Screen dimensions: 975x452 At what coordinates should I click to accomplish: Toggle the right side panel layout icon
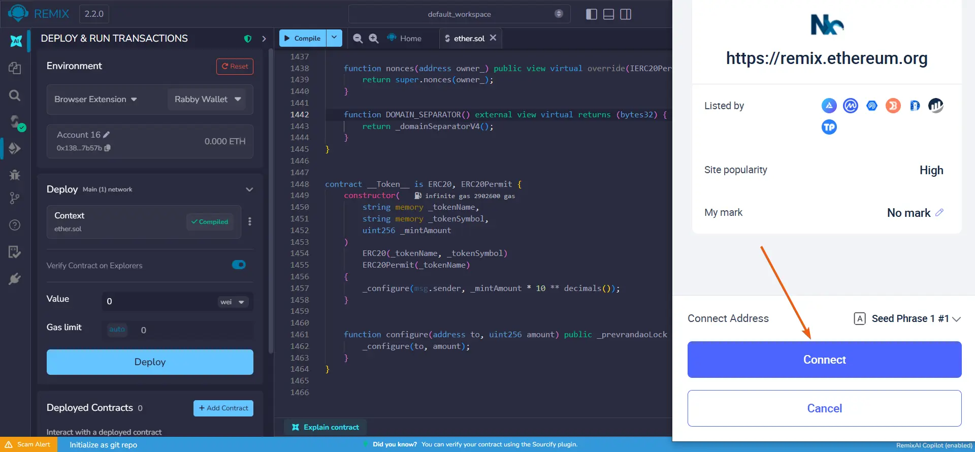(x=626, y=14)
